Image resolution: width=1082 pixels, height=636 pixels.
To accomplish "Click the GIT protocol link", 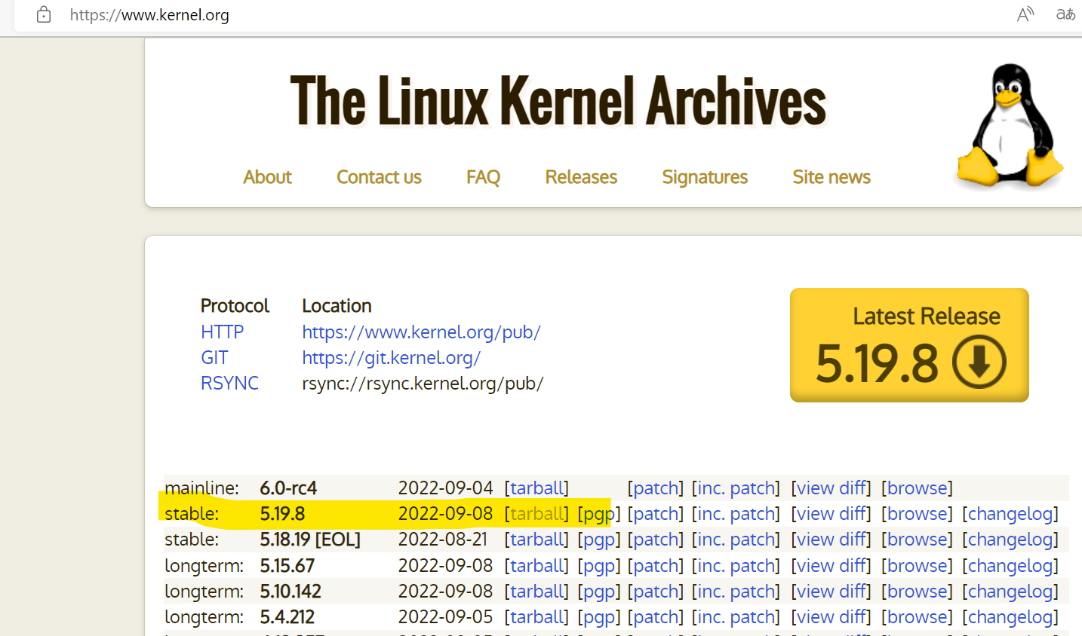I will (214, 358).
